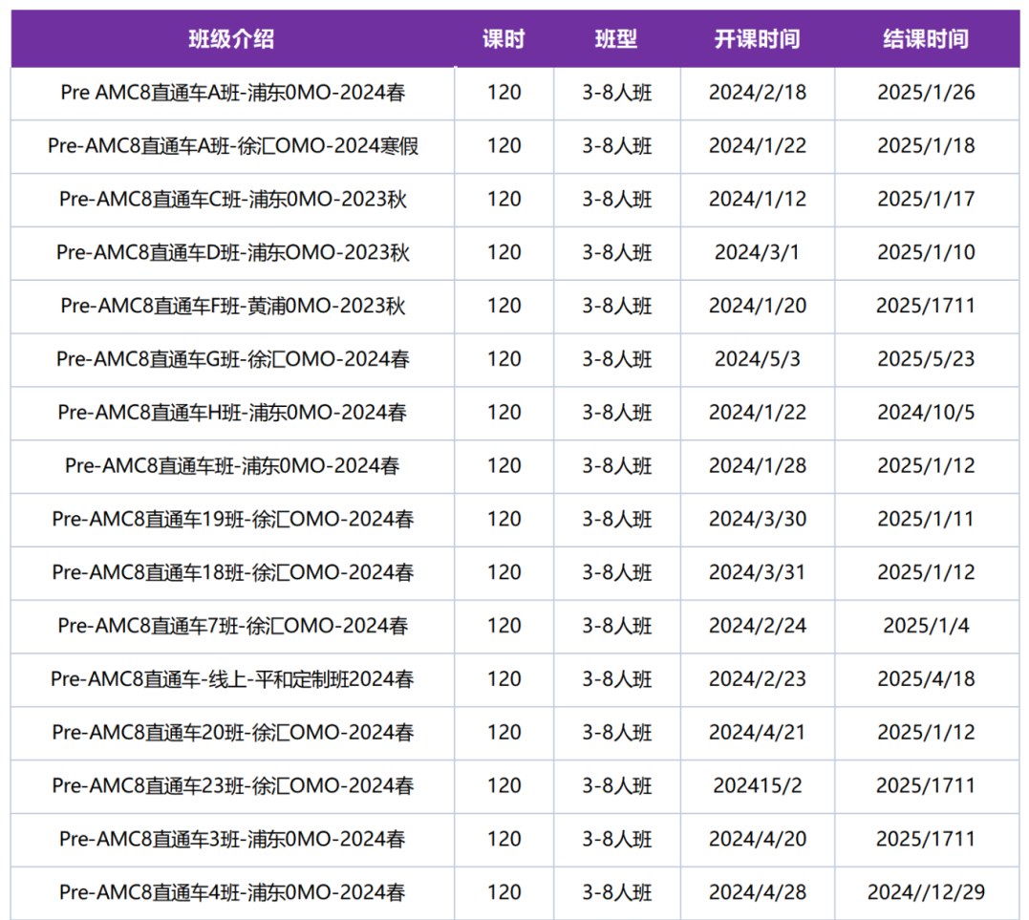Select the 线上-平和定制班2024春 class name
The width and height of the screenshot is (1029, 920).
[x=233, y=678]
